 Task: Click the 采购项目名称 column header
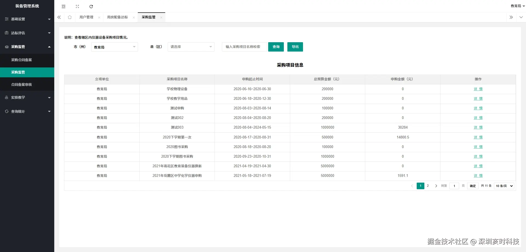(177, 79)
